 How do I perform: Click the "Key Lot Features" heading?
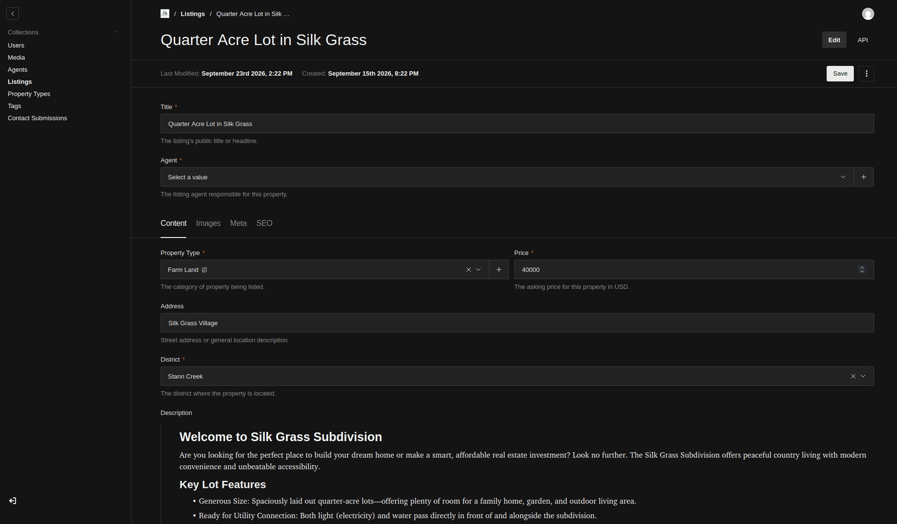pos(222,485)
